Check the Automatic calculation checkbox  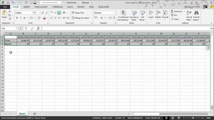pos(65,3)
